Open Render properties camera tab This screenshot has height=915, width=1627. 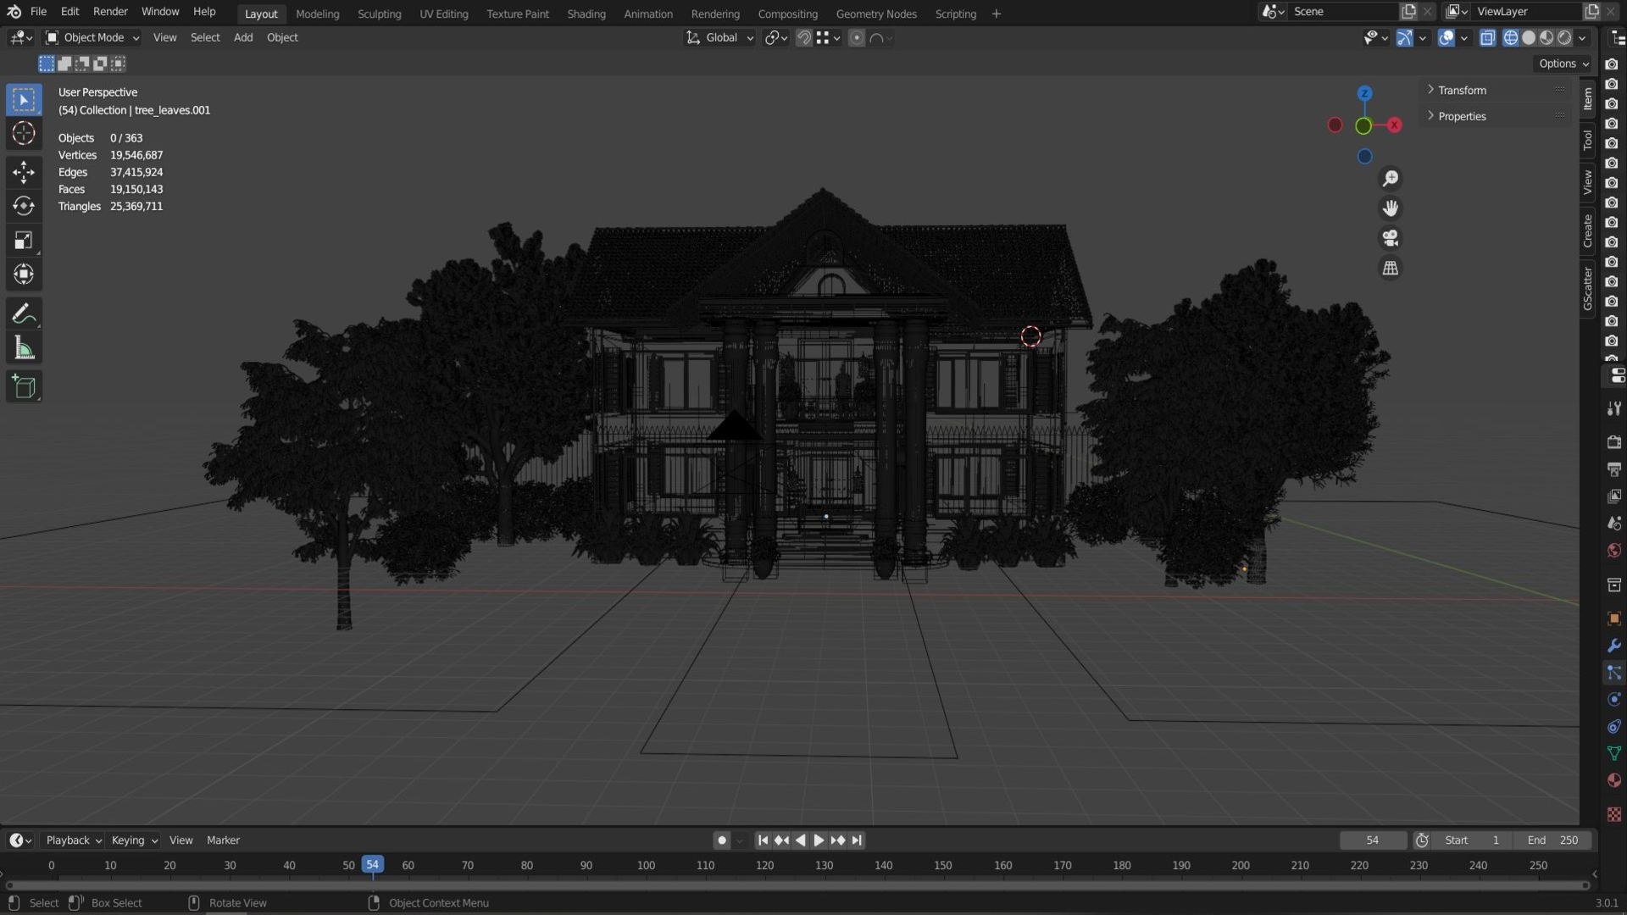[x=1613, y=442]
